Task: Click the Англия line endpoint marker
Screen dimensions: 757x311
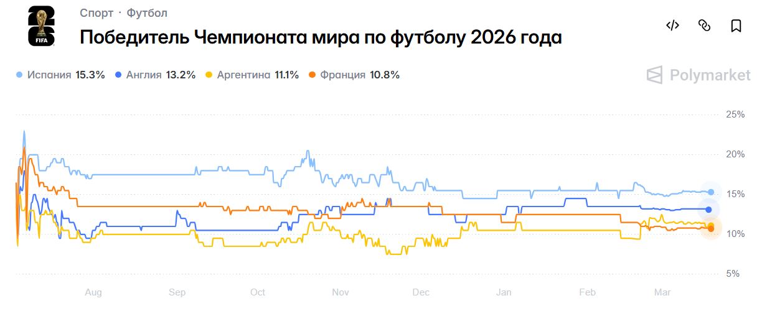Action: tap(708, 210)
